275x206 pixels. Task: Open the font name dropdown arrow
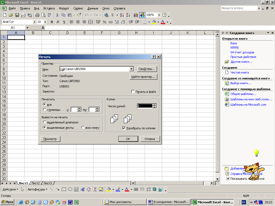pyautogui.click(x=34, y=22)
